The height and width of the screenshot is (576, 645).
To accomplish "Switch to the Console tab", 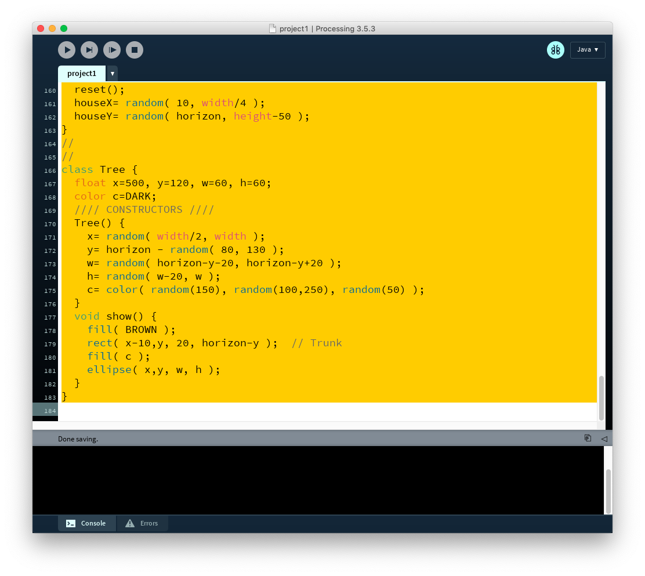I will point(87,523).
